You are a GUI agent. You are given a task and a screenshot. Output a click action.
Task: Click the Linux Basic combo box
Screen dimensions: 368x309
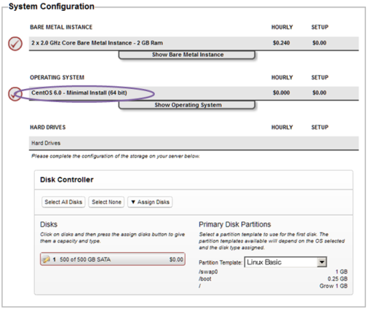pos(286,262)
